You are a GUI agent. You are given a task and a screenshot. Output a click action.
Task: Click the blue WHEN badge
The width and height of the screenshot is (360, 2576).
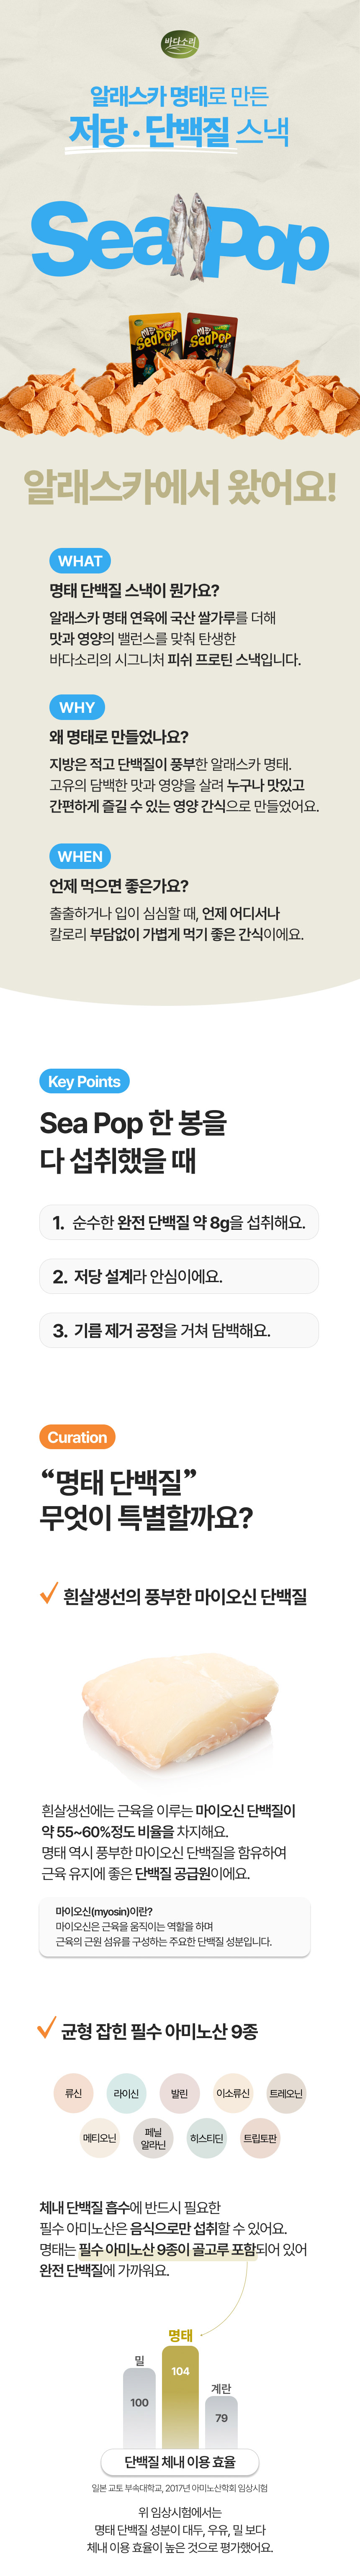80,856
